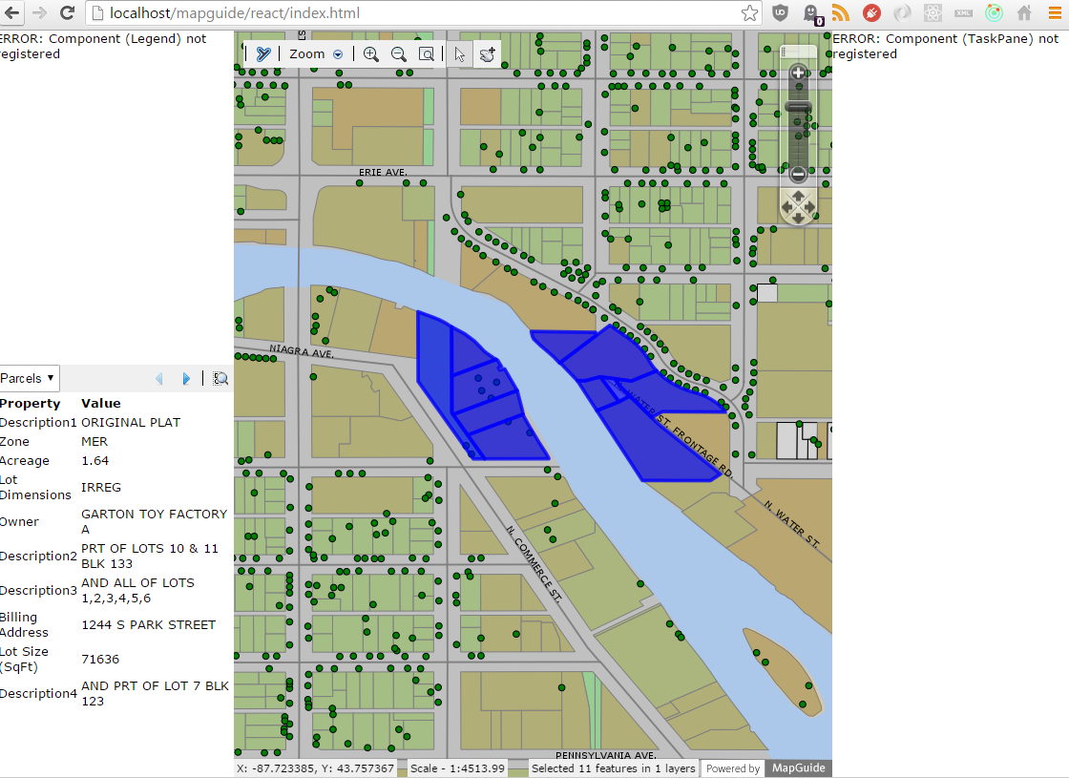Select the Pan hand tool on the toolbar
Screen dimensions: 1069x778
pyautogui.click(x=488, y=54)
